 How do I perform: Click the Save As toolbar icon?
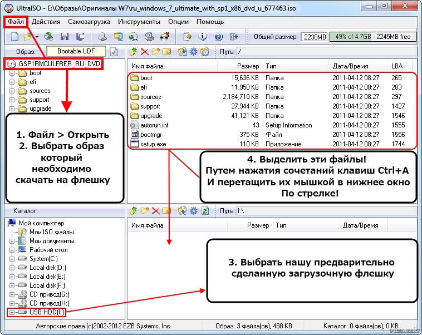pyautogui.click(x=80, y=37)
